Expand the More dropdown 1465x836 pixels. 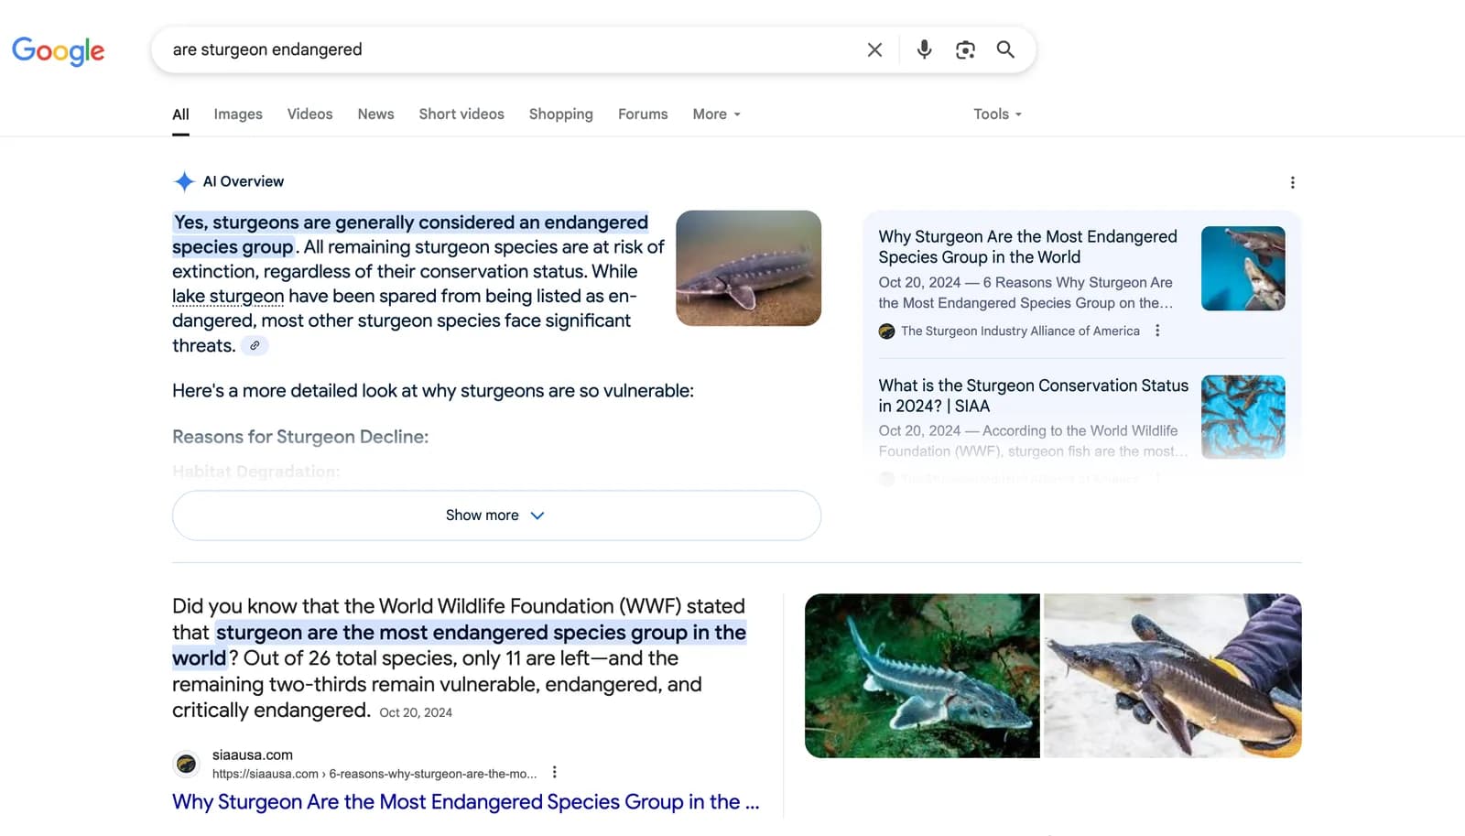point(716,114)
